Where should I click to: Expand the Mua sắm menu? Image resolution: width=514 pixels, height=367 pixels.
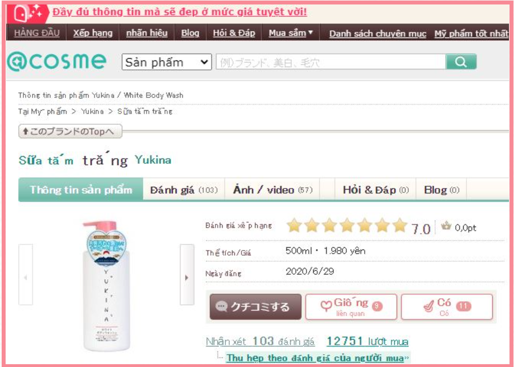point(291,33)
